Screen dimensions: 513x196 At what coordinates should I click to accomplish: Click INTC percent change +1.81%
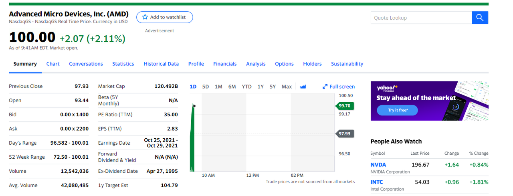click(x=479, y=182)
